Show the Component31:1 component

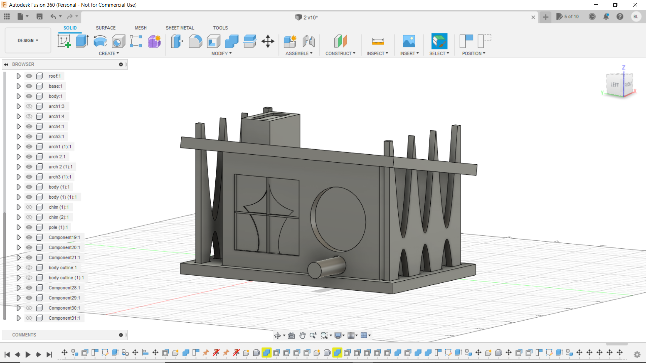pyautogui.click(x=29, y=318)
